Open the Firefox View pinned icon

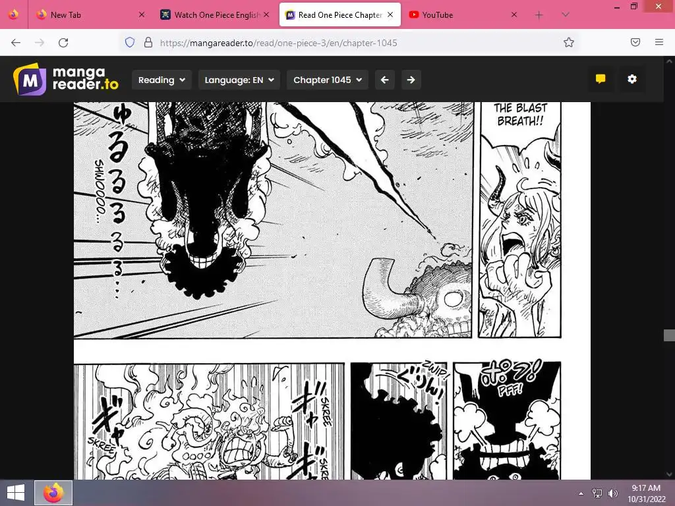[x=13, y=14]
